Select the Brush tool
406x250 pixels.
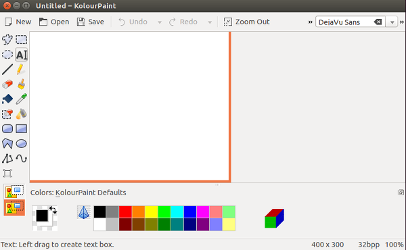pos(21,84)
